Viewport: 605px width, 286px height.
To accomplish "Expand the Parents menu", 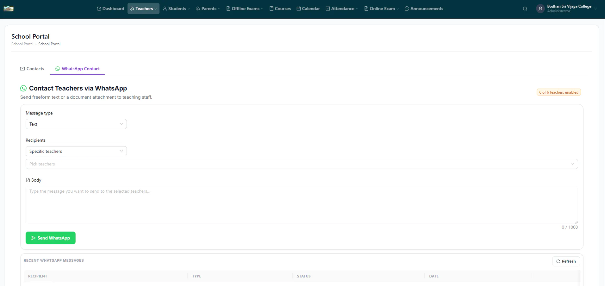I will pyautogui.click(x=208, y=9).
